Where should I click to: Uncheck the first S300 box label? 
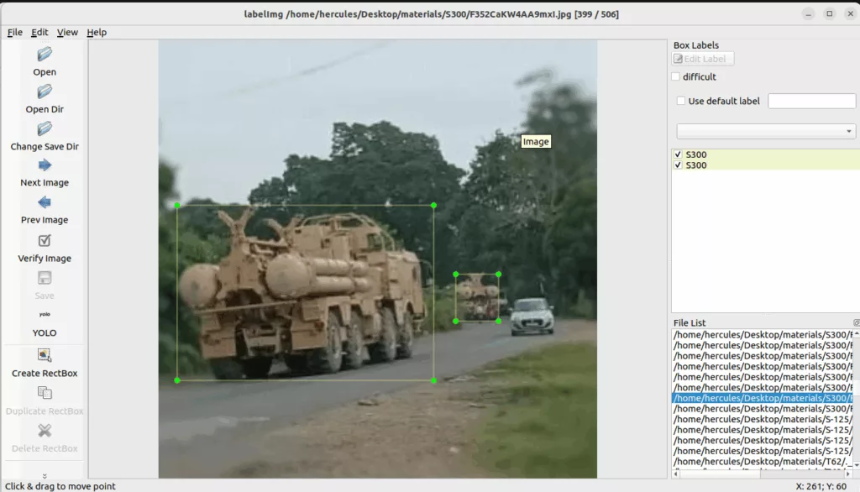tap(679, 154)
